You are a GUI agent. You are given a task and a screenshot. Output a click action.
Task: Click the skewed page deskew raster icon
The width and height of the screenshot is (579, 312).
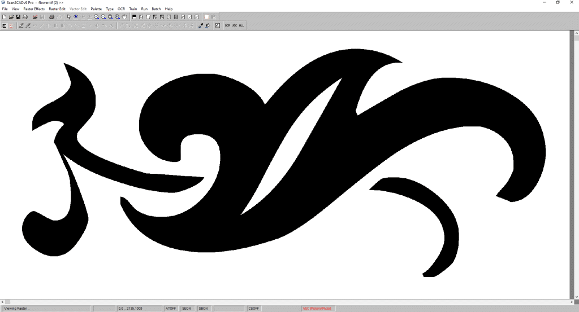coord(148,17)
